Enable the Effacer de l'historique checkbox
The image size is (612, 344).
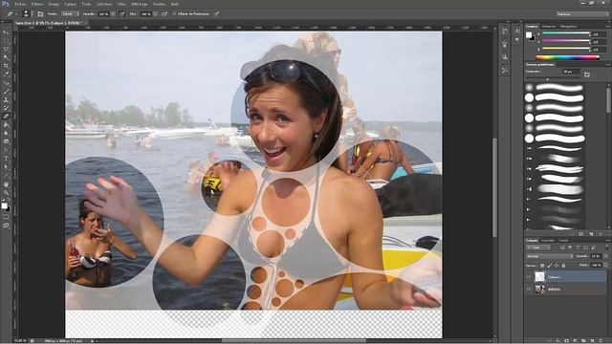[174, 14]
